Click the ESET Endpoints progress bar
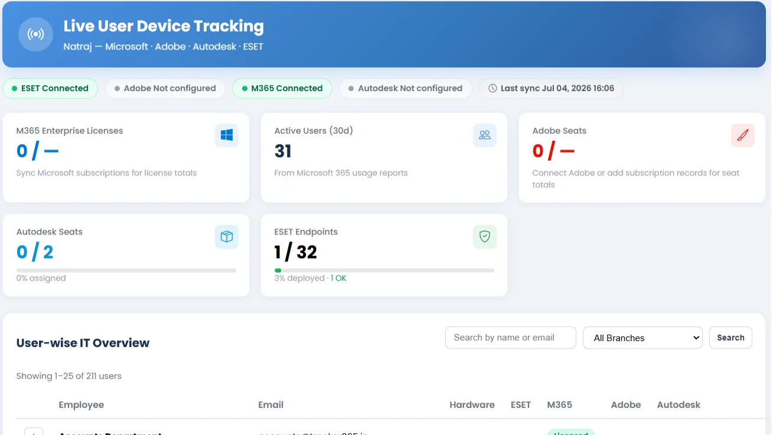The width and height of the screenshot is (773, 435). (384, 271)
